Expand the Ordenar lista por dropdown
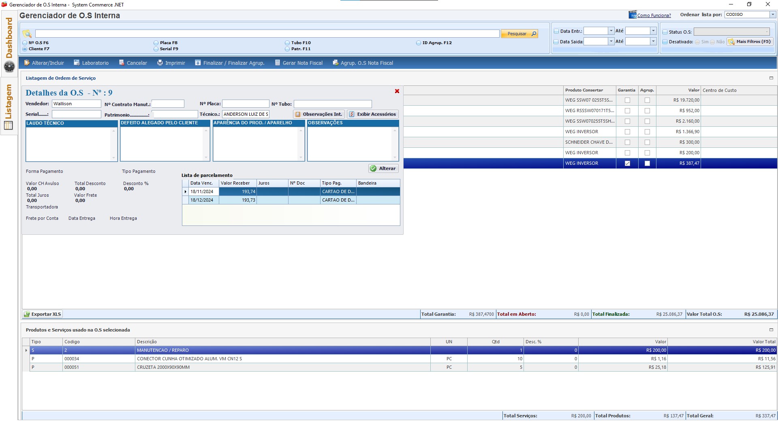The image size is (778, 421). point(772,15)
